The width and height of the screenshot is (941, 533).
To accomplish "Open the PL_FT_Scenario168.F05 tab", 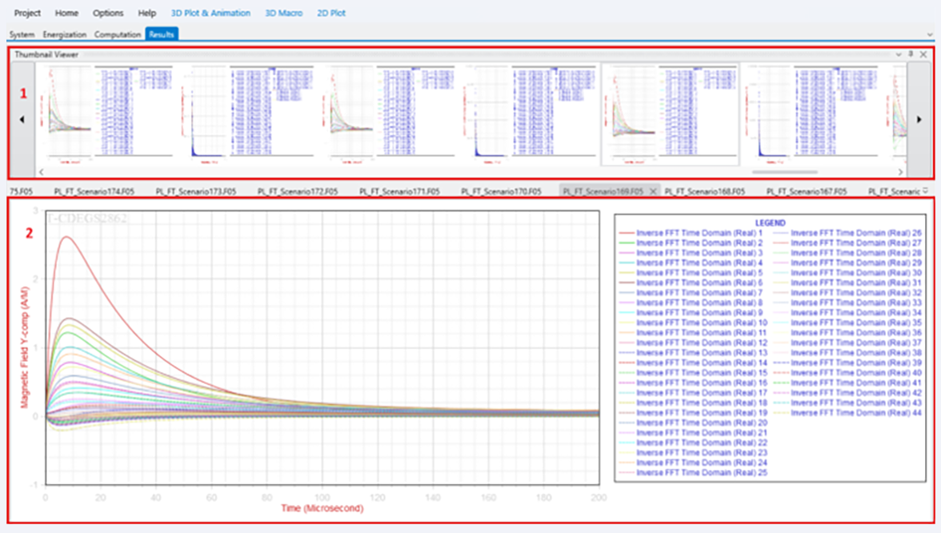I will (704, 191).
